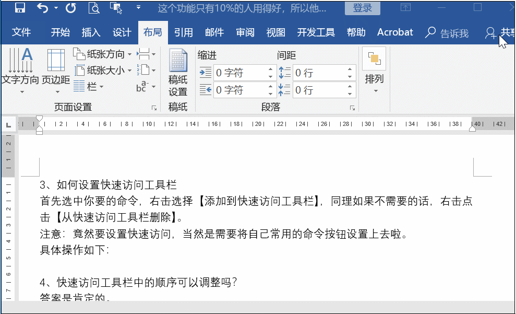Click the line 具体操作如下：

(x=75, y=250)
